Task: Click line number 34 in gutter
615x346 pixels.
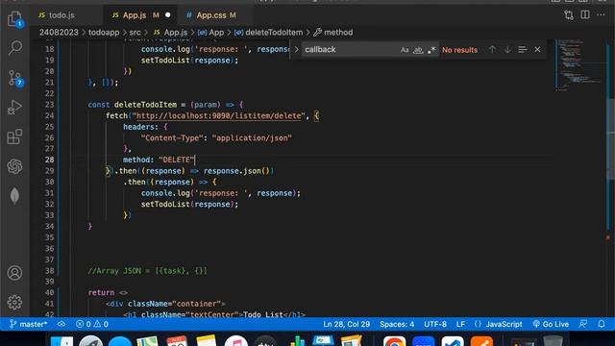Action: (x=49, y=227)
